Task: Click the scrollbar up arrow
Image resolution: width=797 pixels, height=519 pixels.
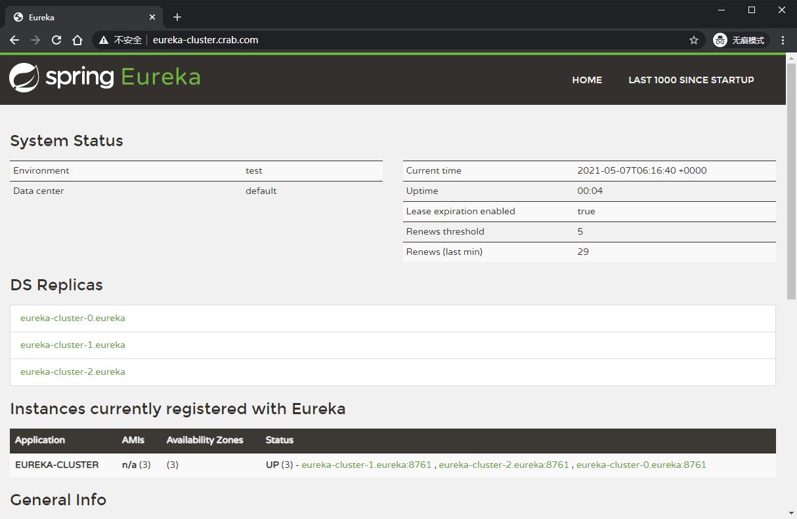Action: pyautogui.click(x=791, y=58)
